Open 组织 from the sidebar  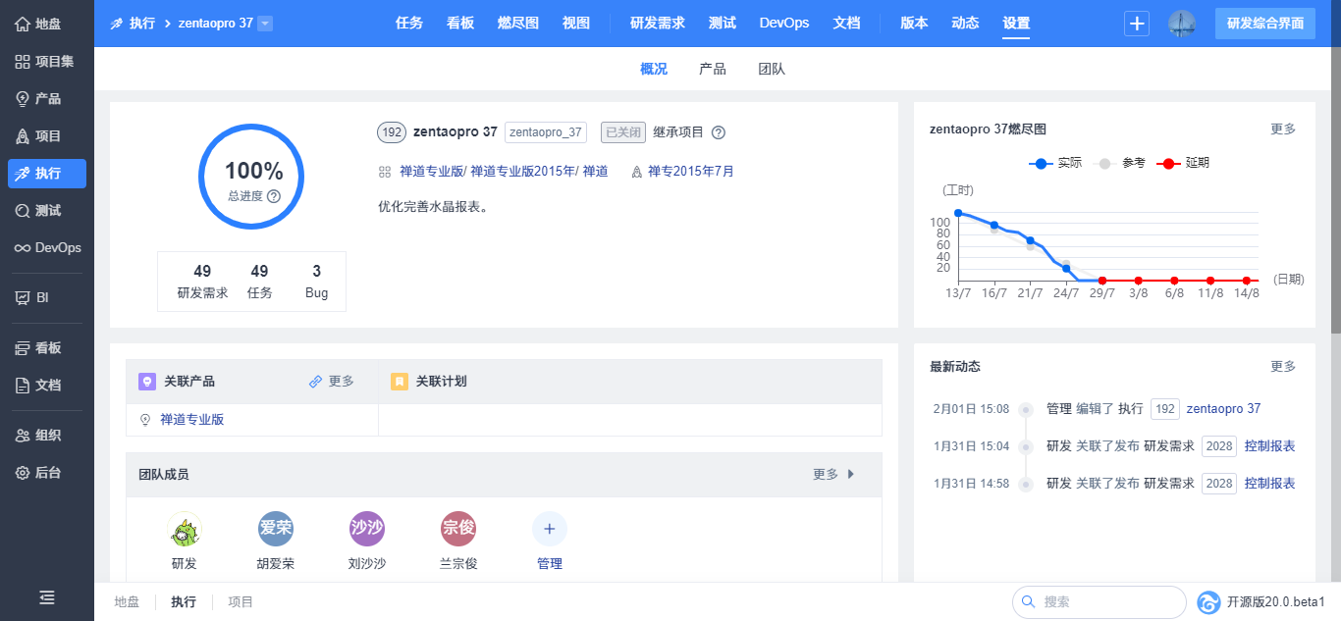47,435
